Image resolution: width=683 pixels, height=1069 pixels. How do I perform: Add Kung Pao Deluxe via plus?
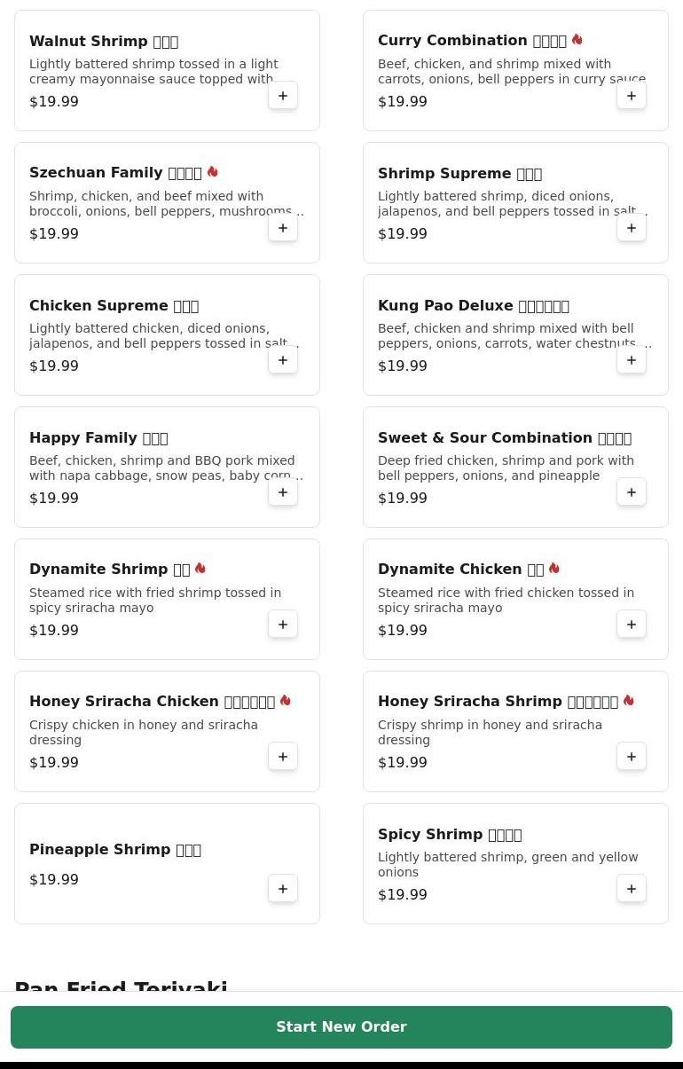click(x=632, y=360)
